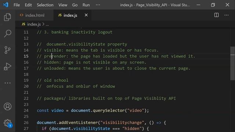The height and width of the screenshot is (132, 235).
Task: Click 'document.visibilityState property' comment text
Action: [87, 44]
